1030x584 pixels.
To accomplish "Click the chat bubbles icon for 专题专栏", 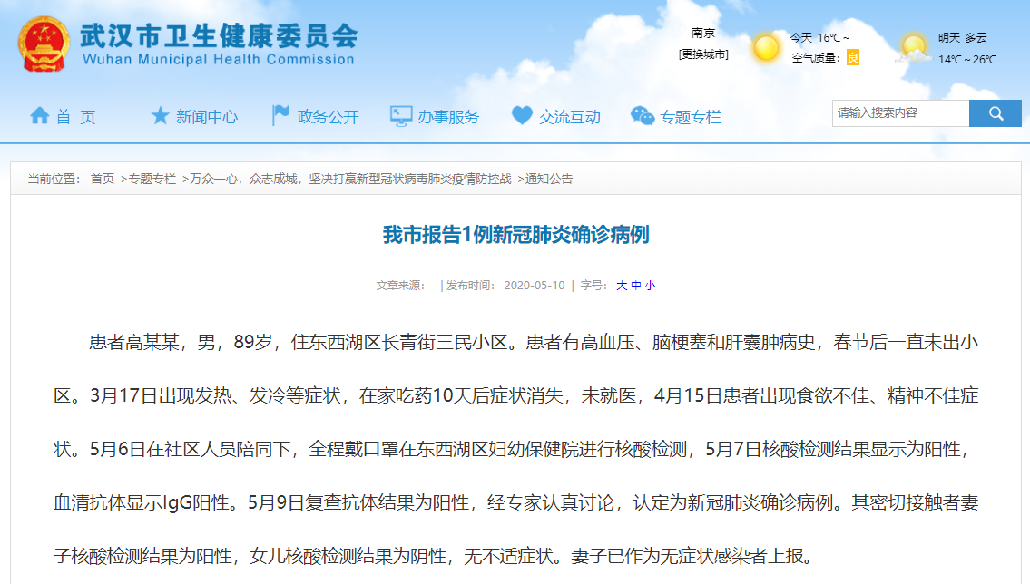I will coord(642,116).
